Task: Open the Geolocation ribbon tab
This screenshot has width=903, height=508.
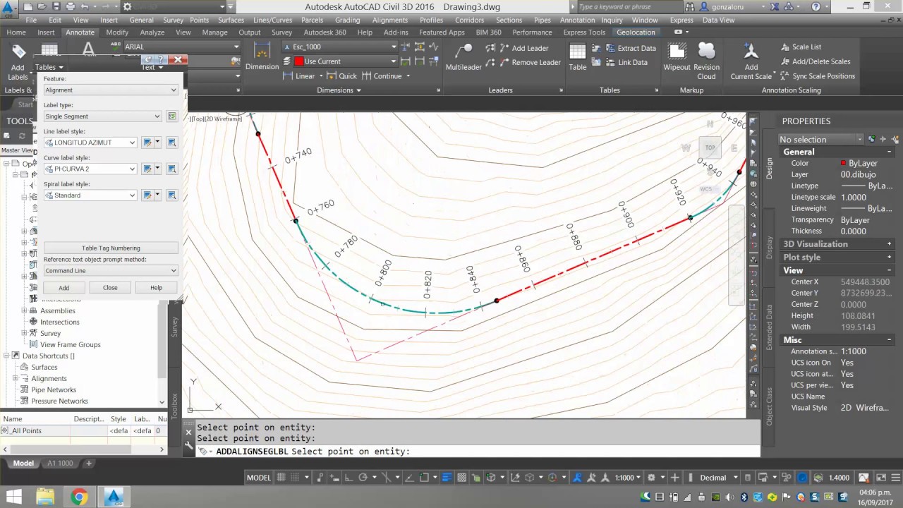Action: (x=636, y=32)
